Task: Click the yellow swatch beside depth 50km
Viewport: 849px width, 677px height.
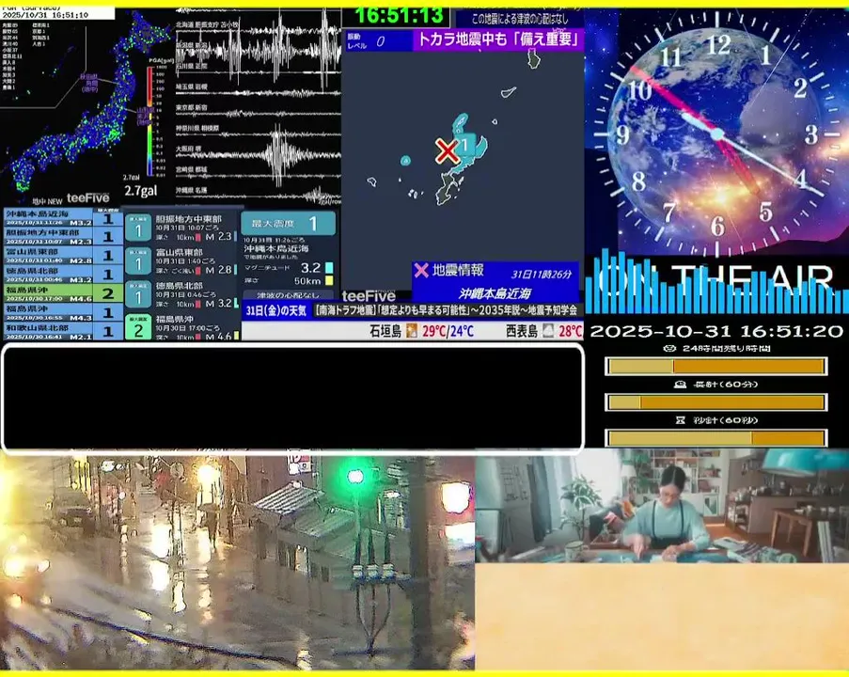Action: (x=329, y=280)
